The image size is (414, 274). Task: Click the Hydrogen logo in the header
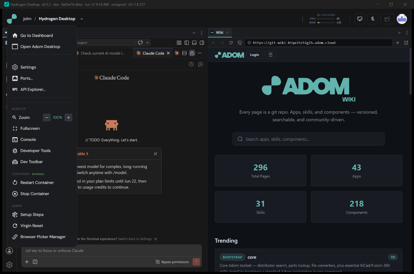(x=12, y=19)
